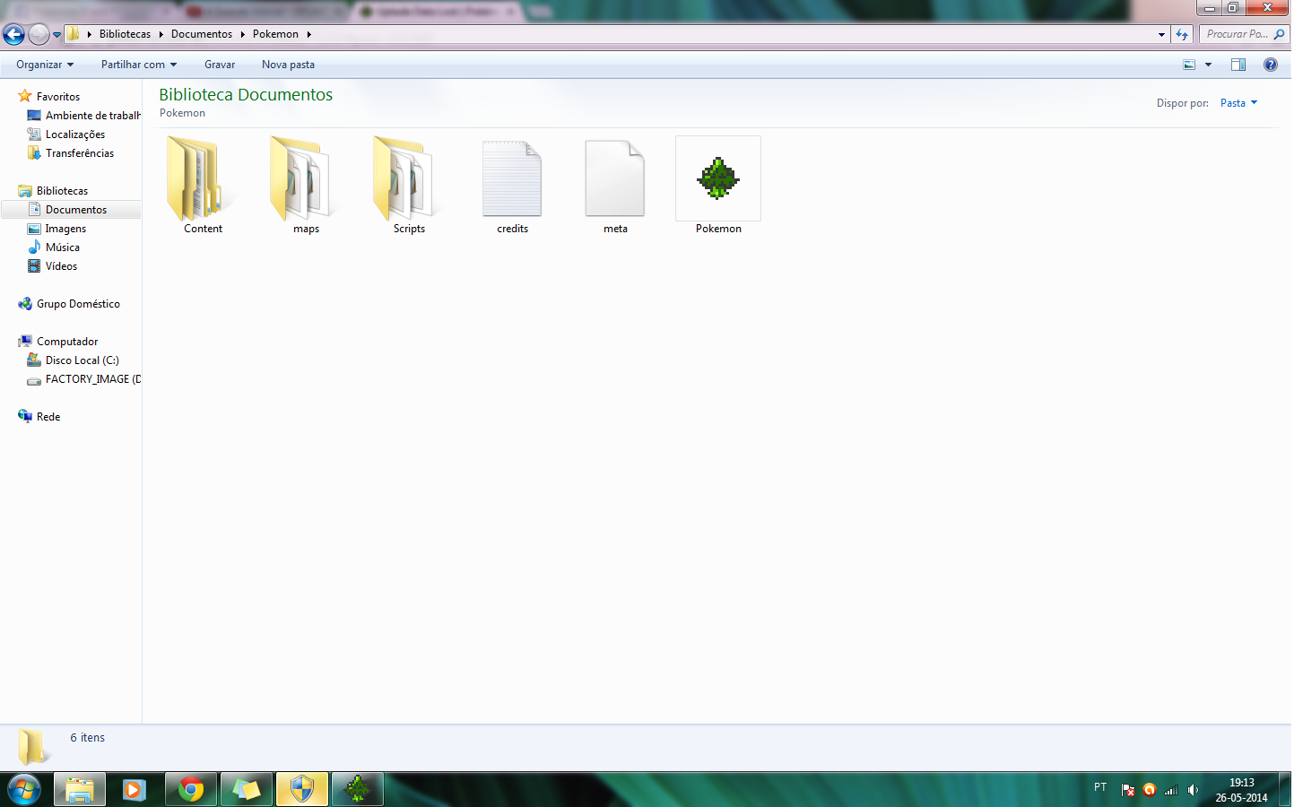
Task: Open Help with the question mark icon
Action: [1271, 65]
